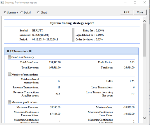The height and width of the screenshot is (125, 150).
Task: Click the report title 'System trading strategy report'
Action: [x=72, y=23]
